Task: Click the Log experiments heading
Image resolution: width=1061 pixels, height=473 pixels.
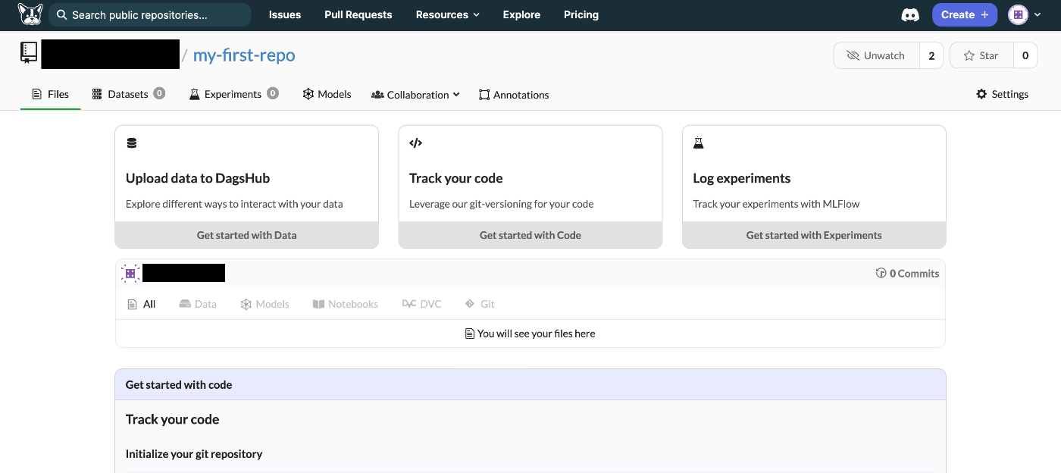Action: (742, 178)
